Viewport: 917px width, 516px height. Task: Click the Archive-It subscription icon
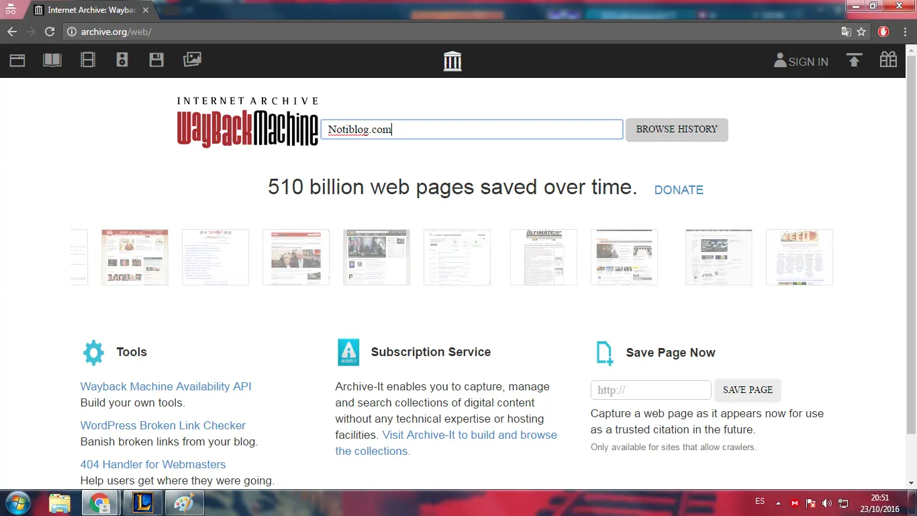coord(348,352)
